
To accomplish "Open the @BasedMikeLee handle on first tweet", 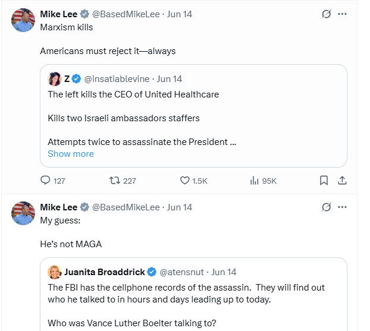I will point(126,14).
